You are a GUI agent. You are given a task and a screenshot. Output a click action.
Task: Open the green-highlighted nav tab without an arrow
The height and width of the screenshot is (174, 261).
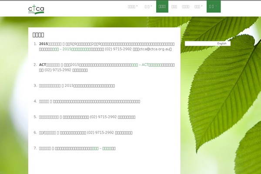162,7
